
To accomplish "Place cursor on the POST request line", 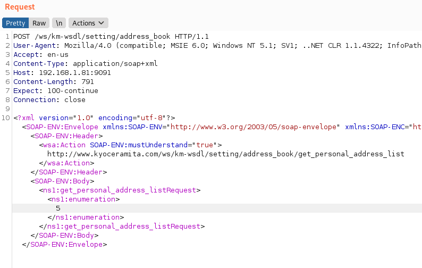I will [x=111, y=36].
